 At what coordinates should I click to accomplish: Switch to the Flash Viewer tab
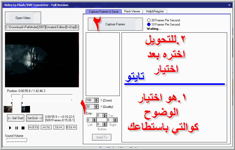[x=132, y=11]
